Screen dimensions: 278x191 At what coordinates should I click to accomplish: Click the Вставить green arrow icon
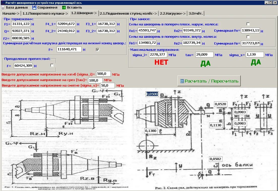(64, 8)
